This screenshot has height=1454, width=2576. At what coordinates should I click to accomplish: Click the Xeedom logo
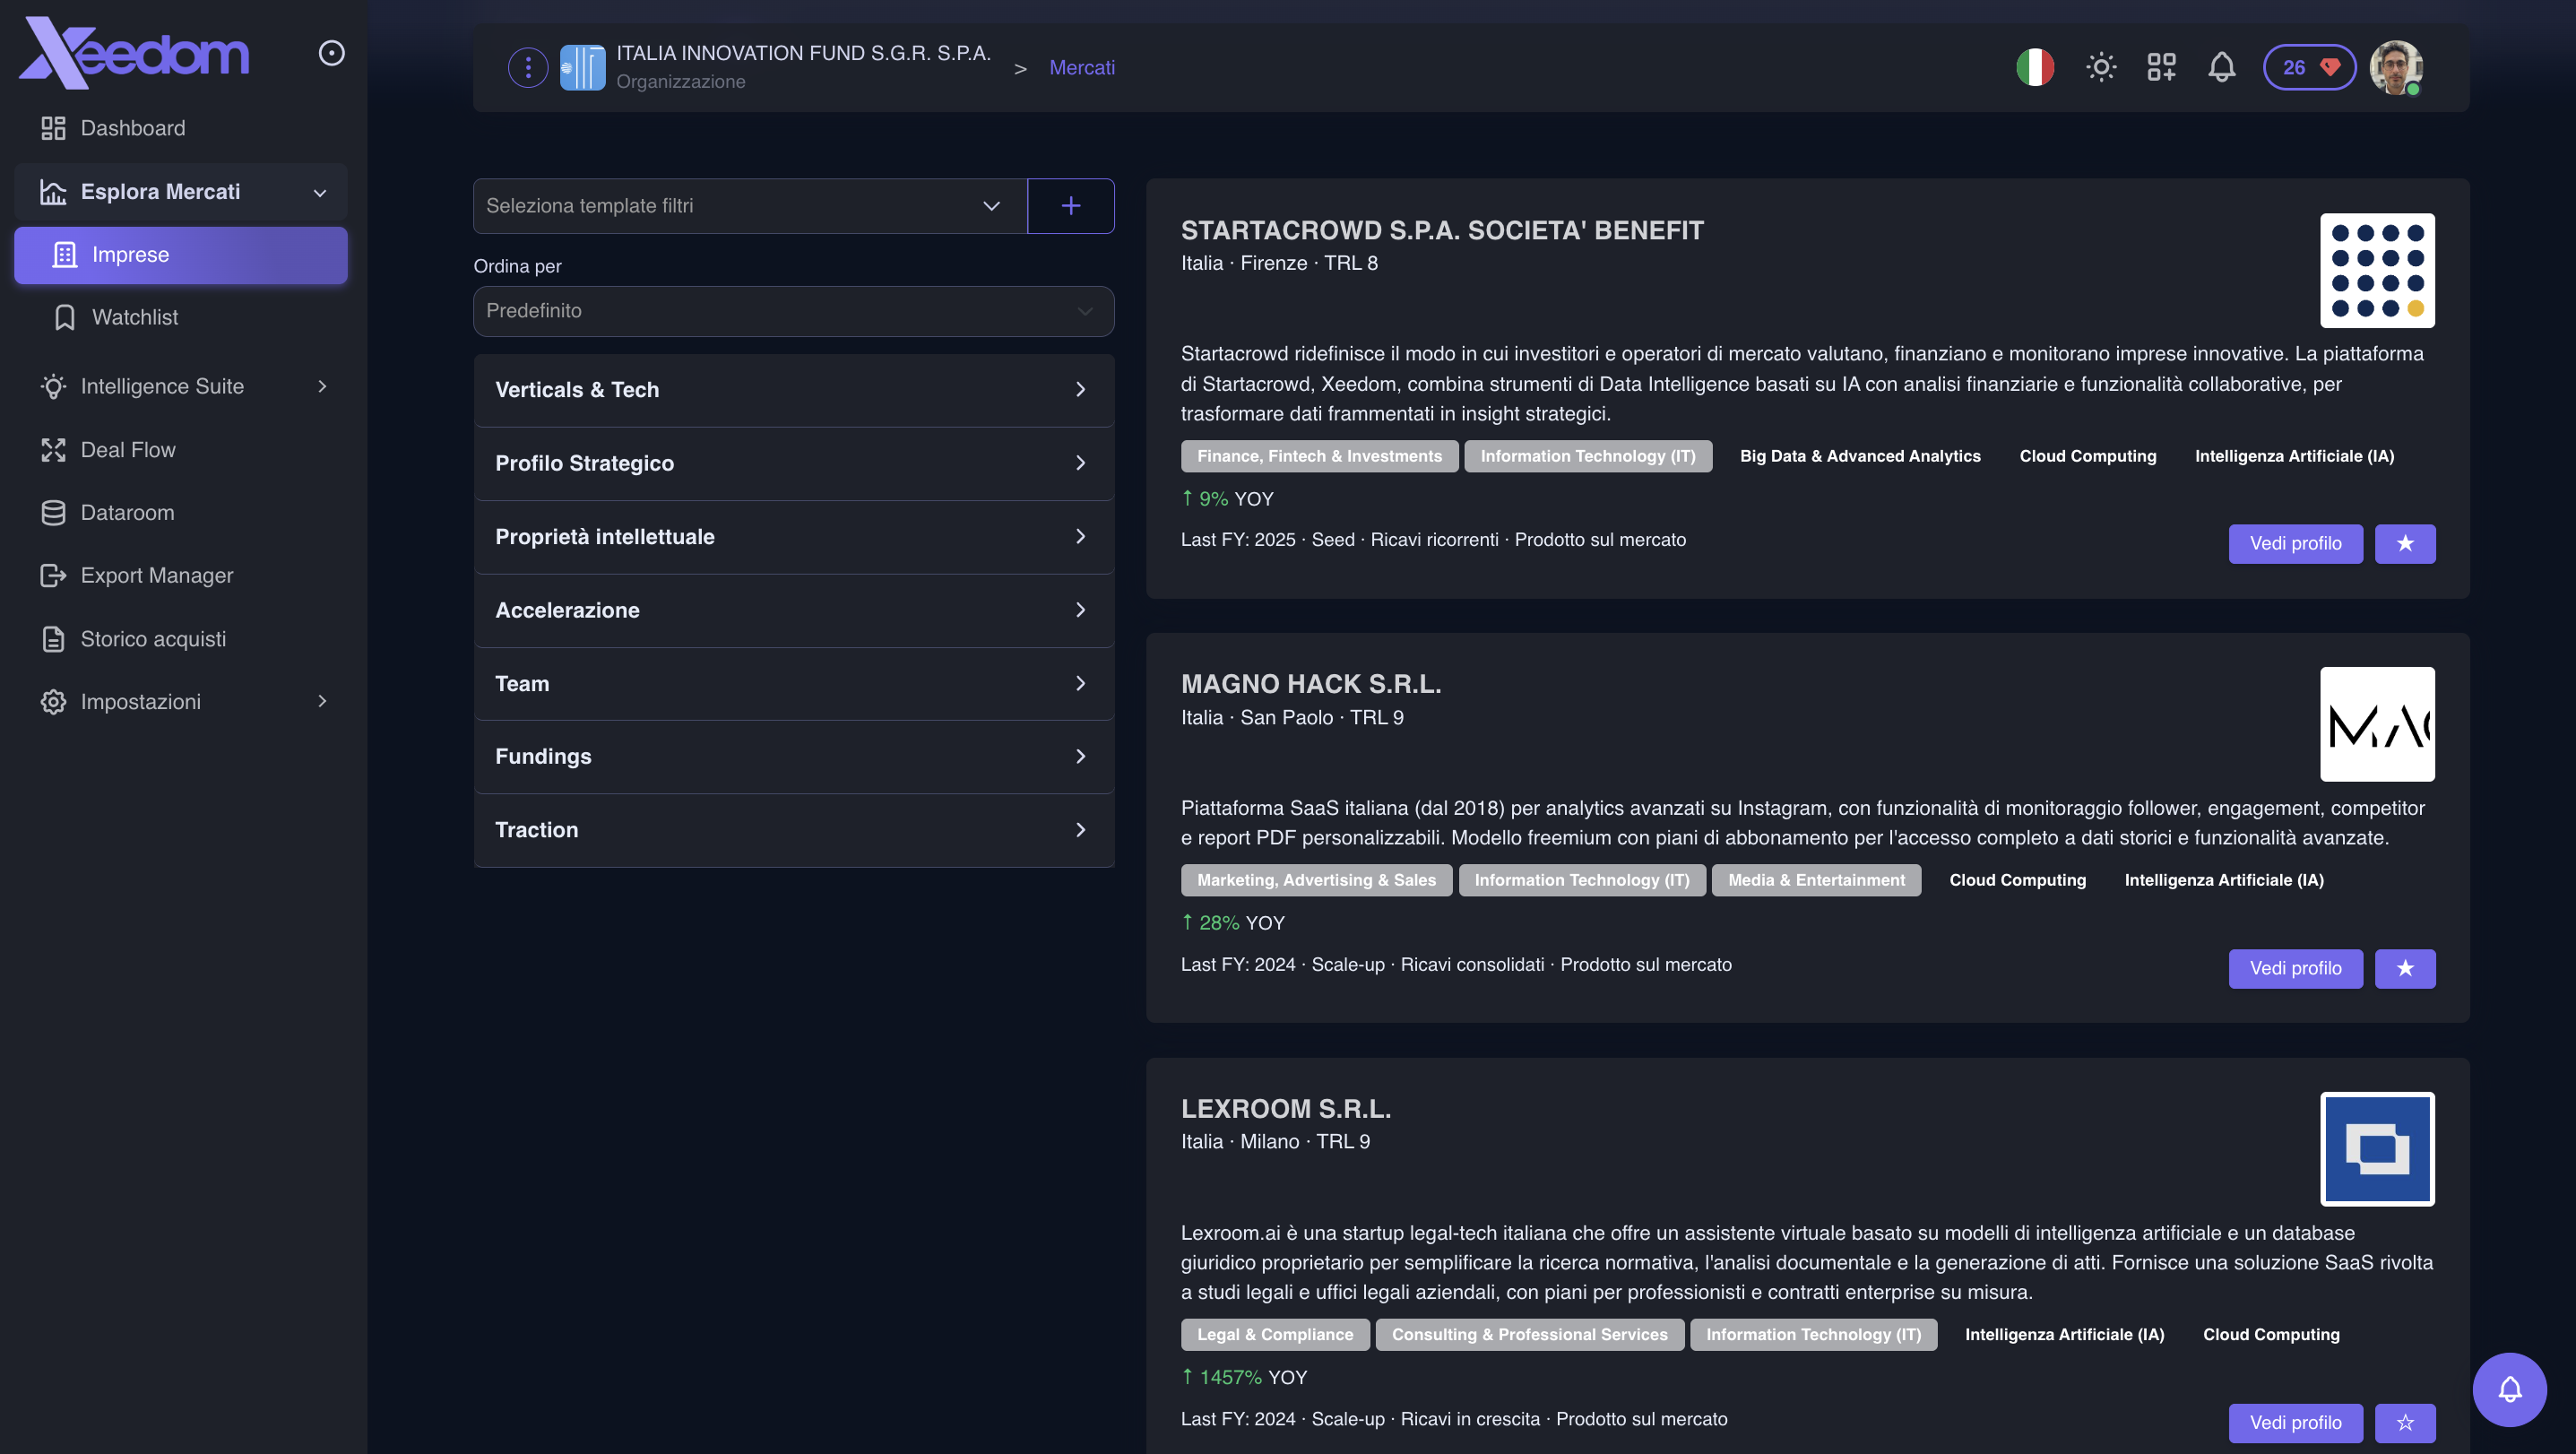(x=134, y=52)
